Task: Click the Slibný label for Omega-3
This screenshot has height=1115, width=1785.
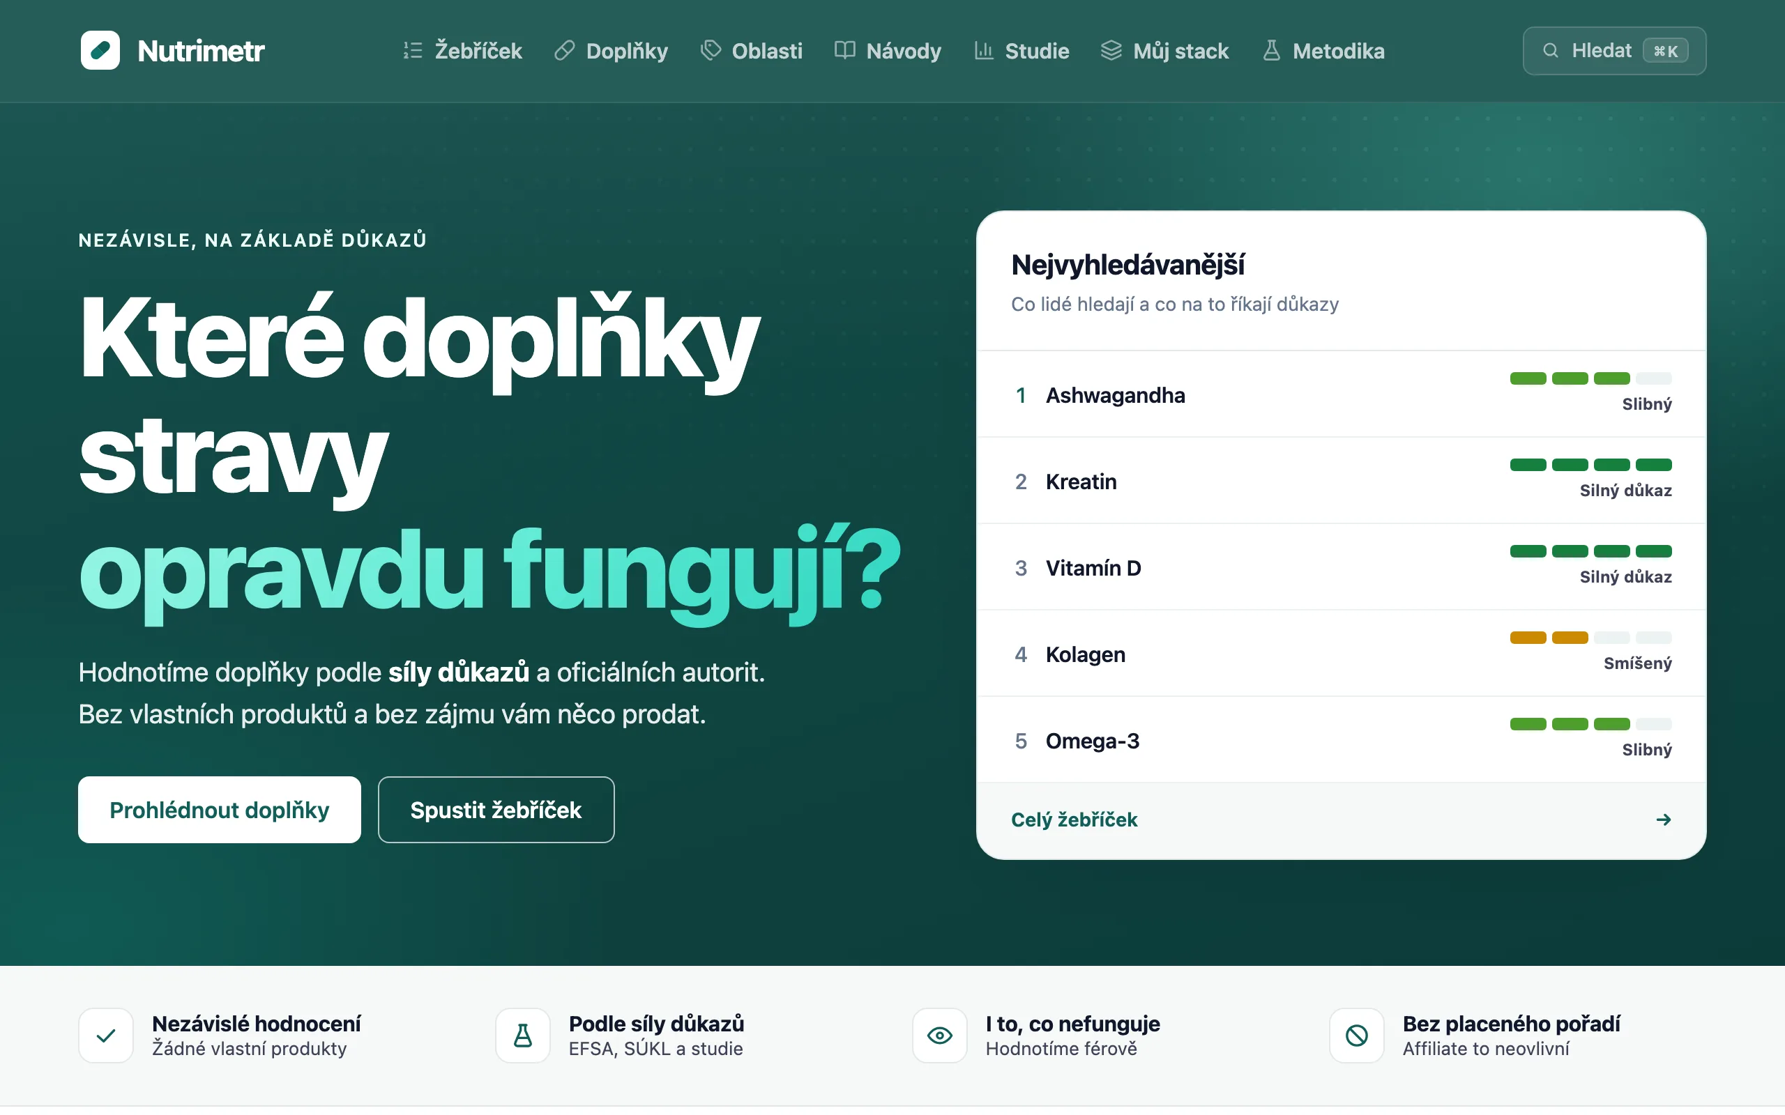Action: (1646, 749)
